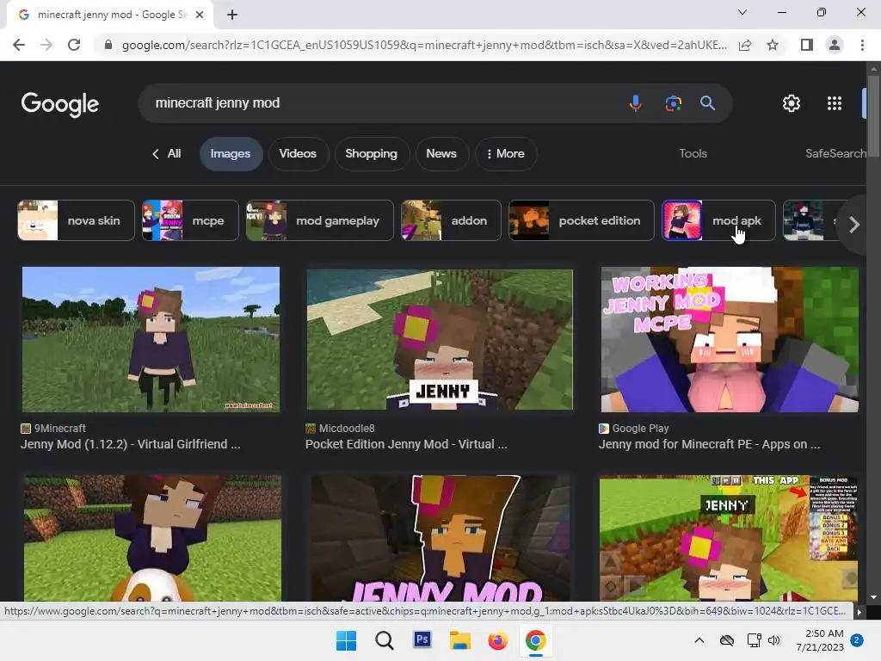Open the notifications badge

click(857, 640)
